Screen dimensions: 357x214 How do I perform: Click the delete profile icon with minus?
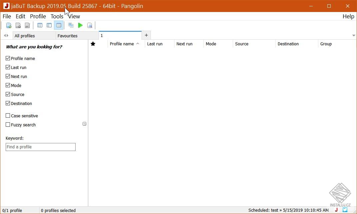[x=18, y=25]
